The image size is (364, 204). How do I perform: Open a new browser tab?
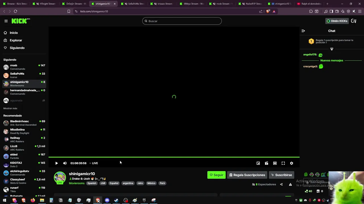click(x=327, y=4)
